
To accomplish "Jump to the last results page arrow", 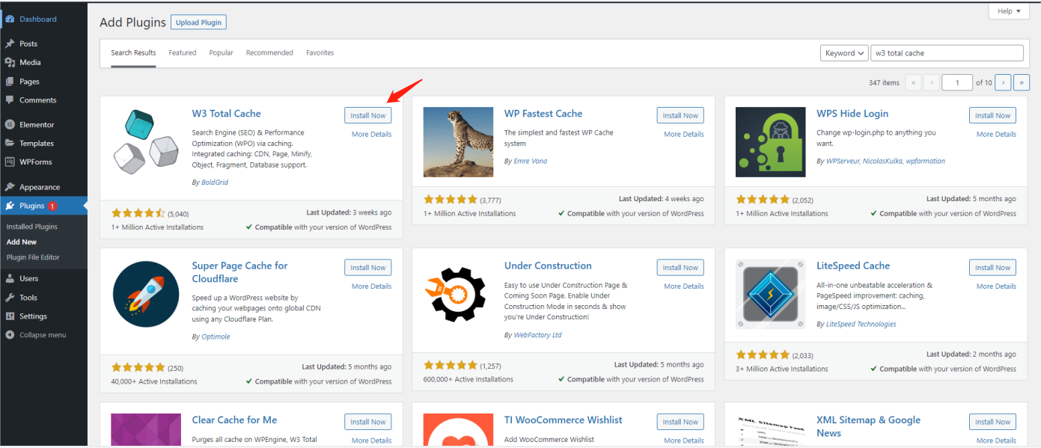I will coord(1022,82).
